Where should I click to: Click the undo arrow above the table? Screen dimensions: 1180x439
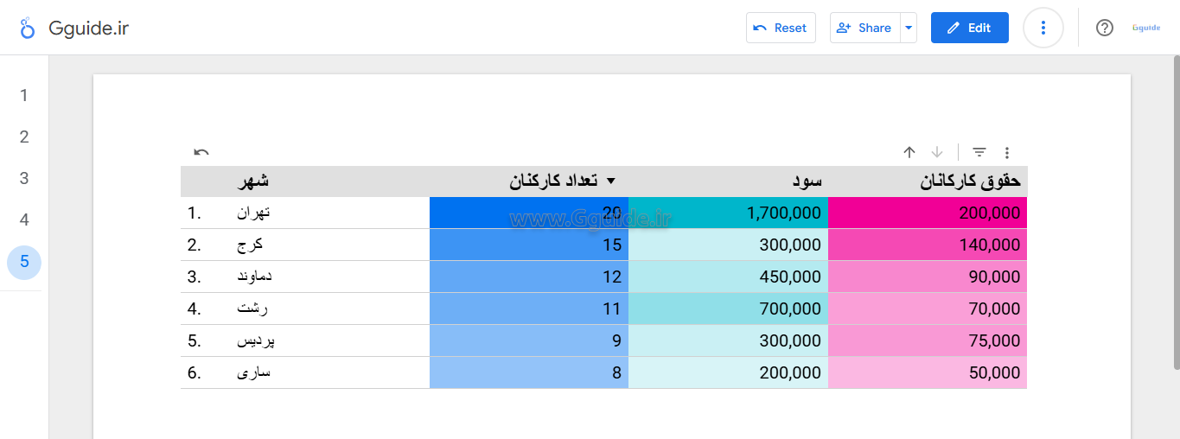tap(201, 152)
